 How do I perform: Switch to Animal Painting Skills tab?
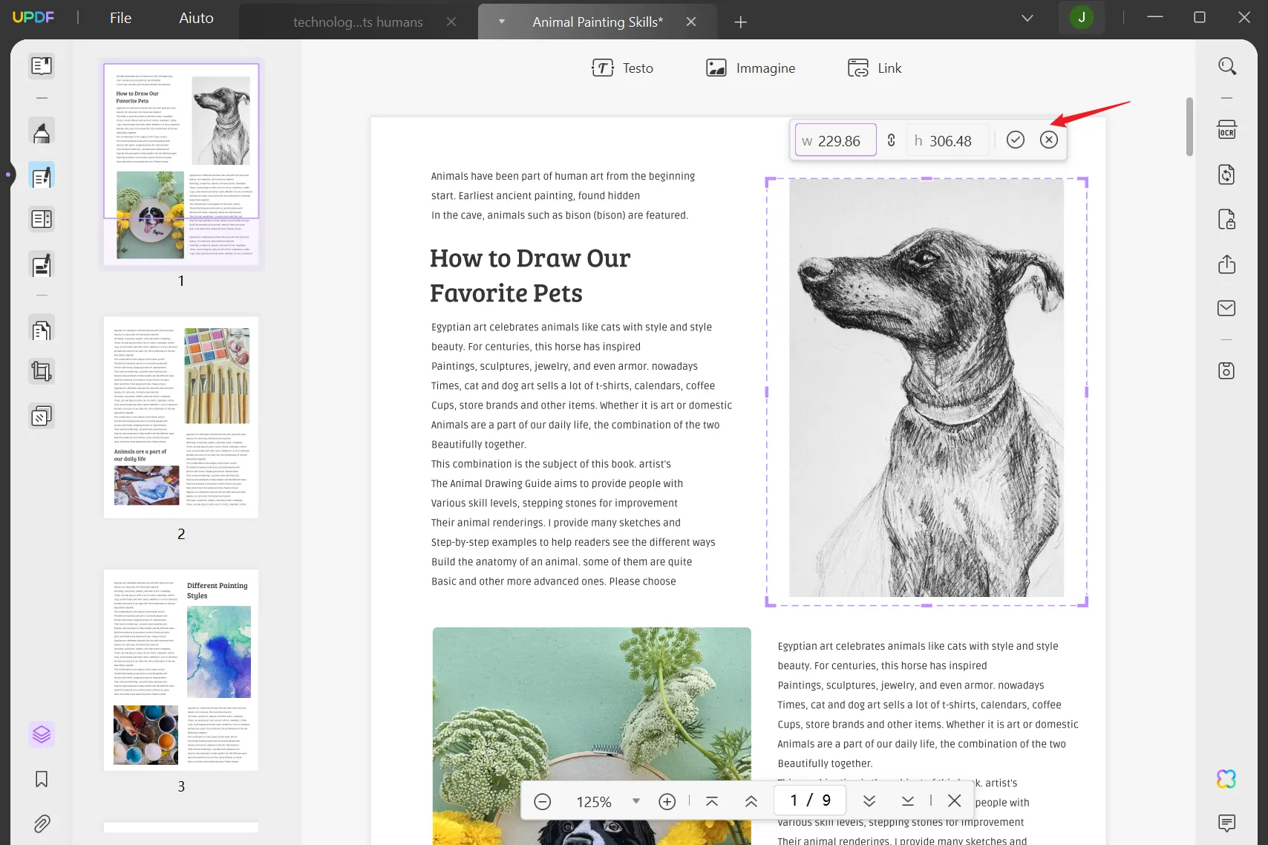point(598,22)
